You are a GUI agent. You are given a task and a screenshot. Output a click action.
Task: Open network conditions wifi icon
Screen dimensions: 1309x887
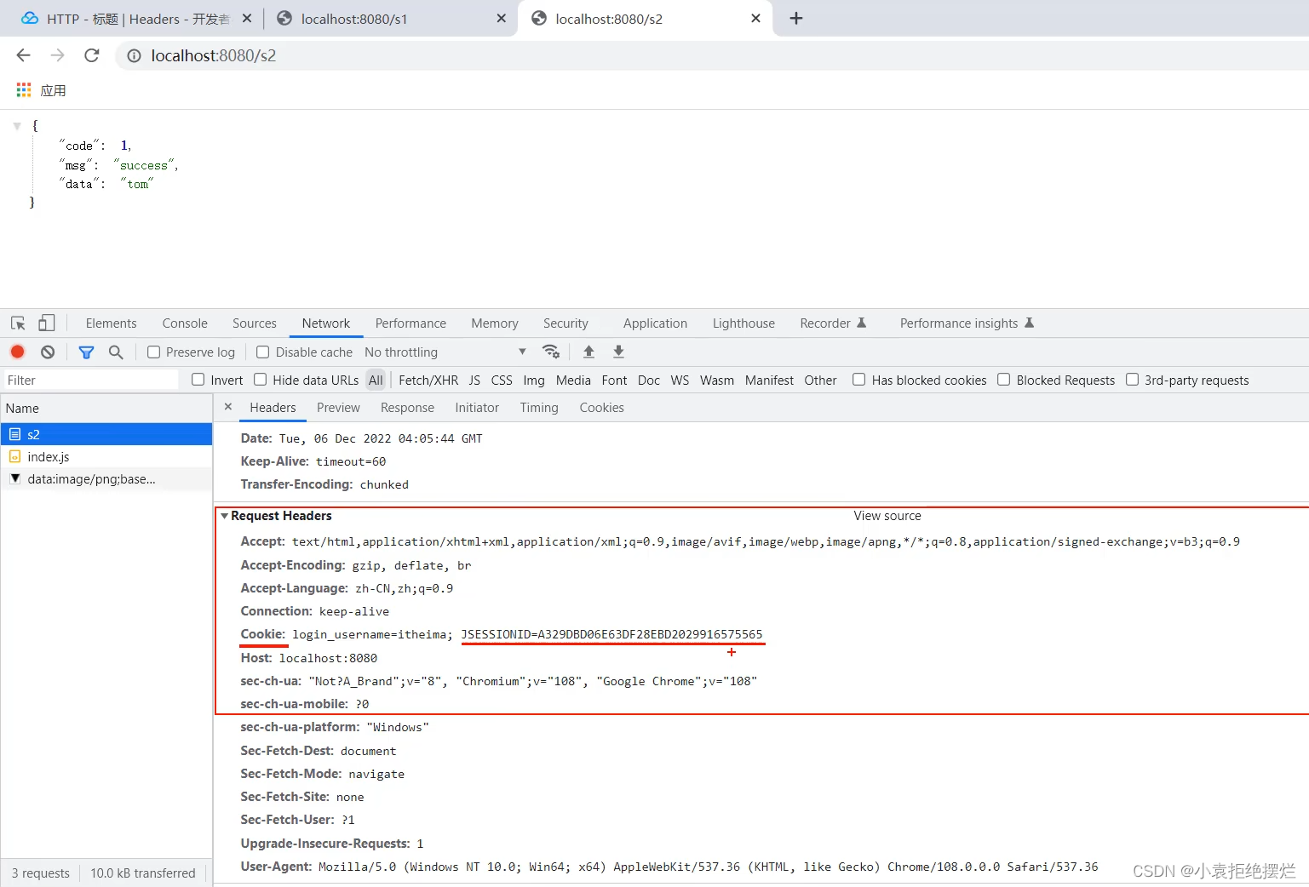(x=551, y=352)
